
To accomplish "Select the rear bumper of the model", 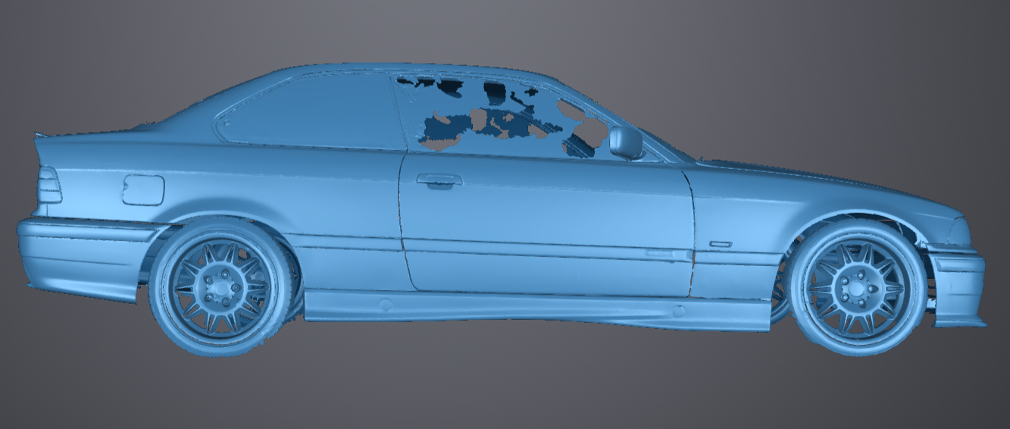I will click(76, 254).
